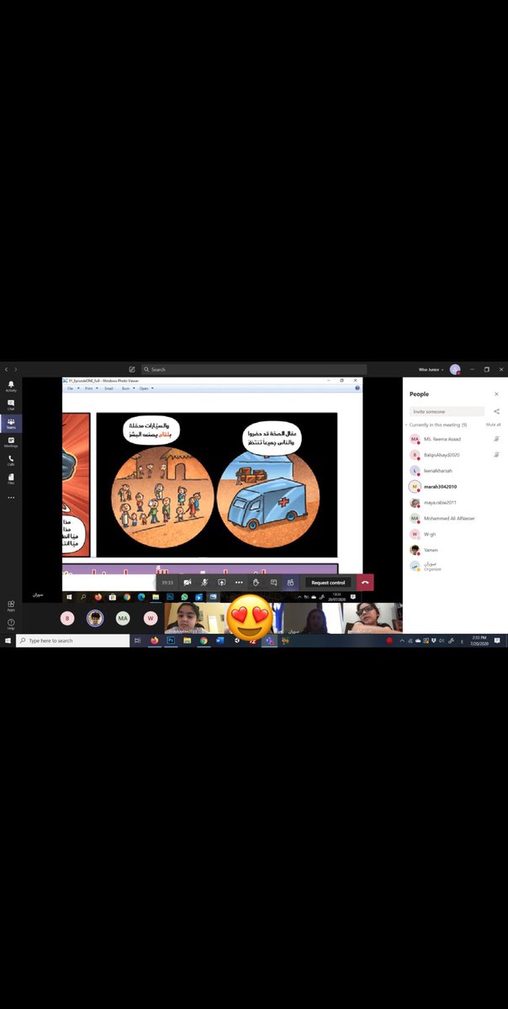
Task: Open Help in Teams sidebar
Action: click(x=11, y=625)
